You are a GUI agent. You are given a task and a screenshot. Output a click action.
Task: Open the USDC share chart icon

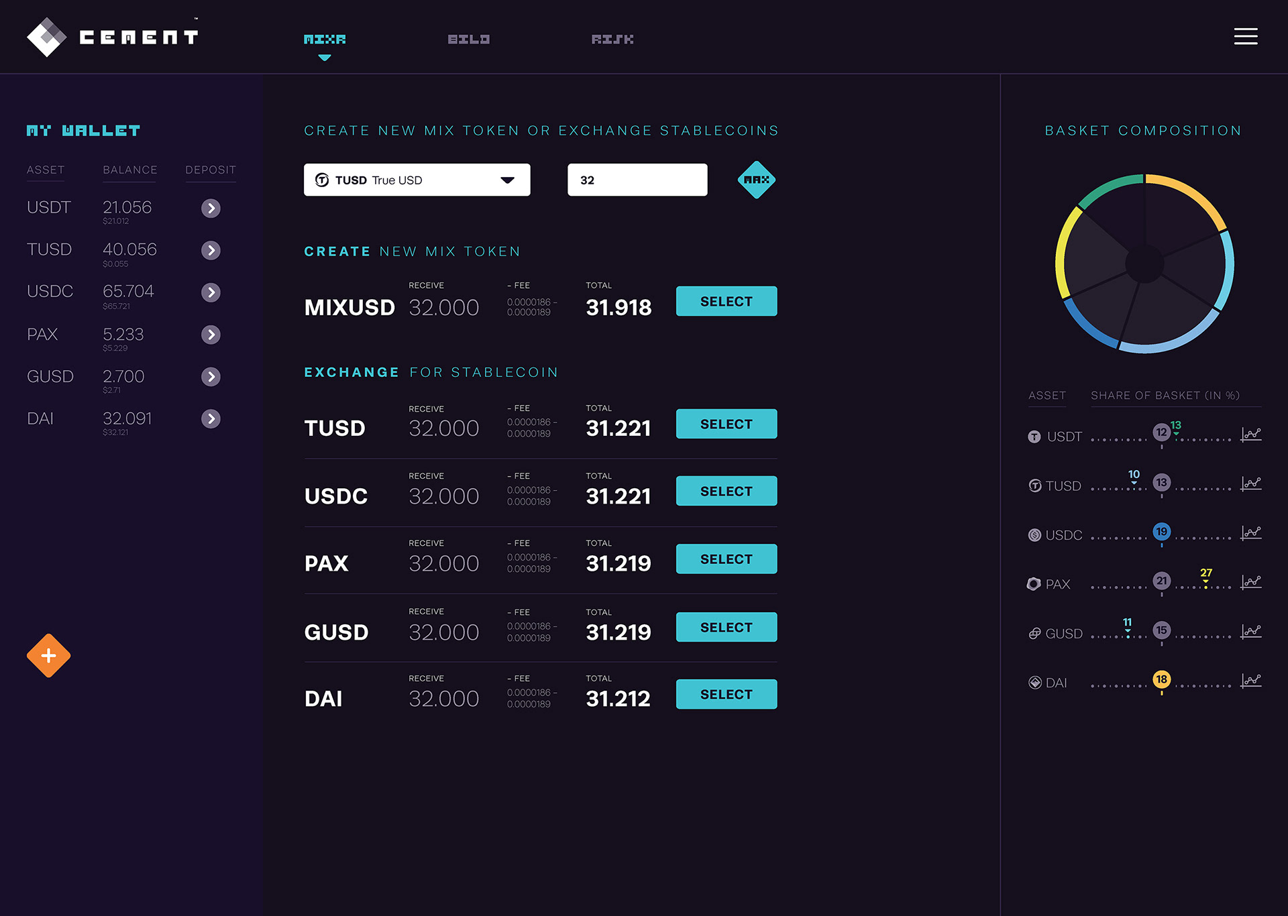[1250, 533]
